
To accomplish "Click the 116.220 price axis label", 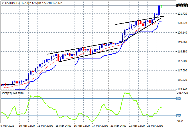I will (182, 80).
